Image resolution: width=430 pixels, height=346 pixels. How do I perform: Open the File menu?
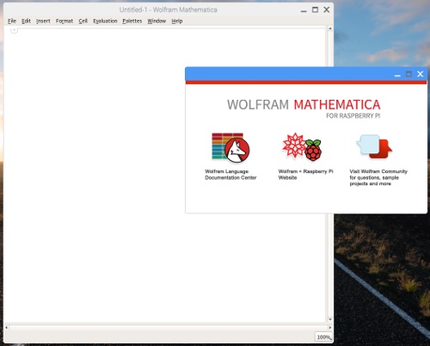click(x=12, y=21)
